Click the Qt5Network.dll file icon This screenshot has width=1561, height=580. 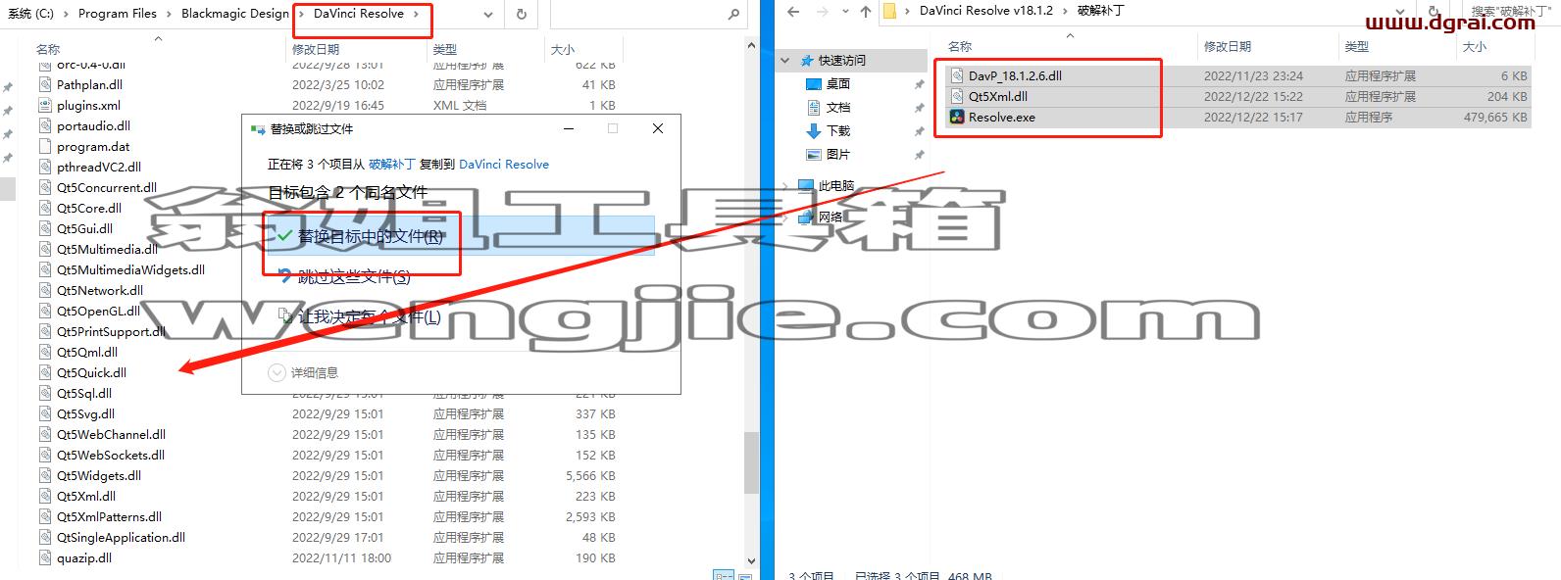point(45,290)
